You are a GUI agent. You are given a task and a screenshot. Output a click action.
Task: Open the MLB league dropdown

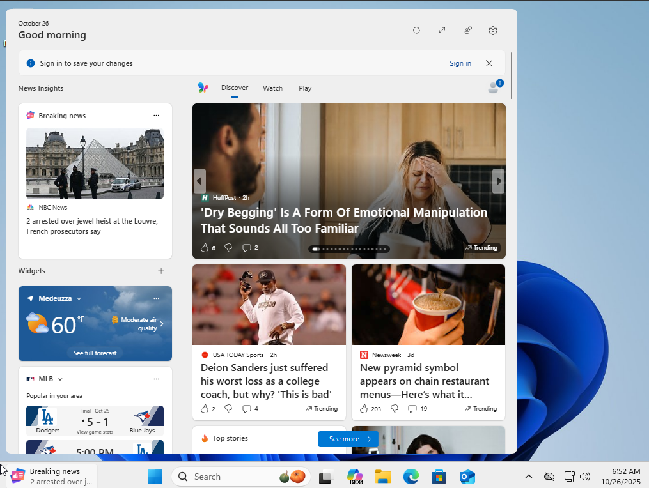point(60,379)
